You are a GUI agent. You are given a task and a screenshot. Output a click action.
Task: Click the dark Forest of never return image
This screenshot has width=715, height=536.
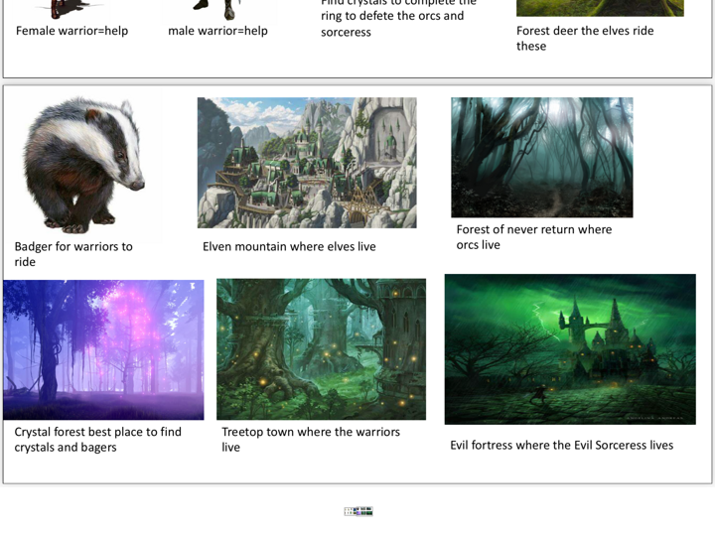tap(541, 157)
